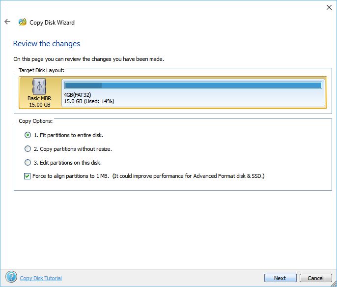Open the Copy Disk Tutorial link
The width and height of the screenshot is (337, 287).
41,278
